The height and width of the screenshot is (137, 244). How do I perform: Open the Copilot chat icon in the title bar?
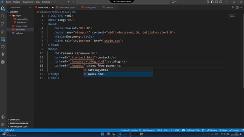click(173, 2)
